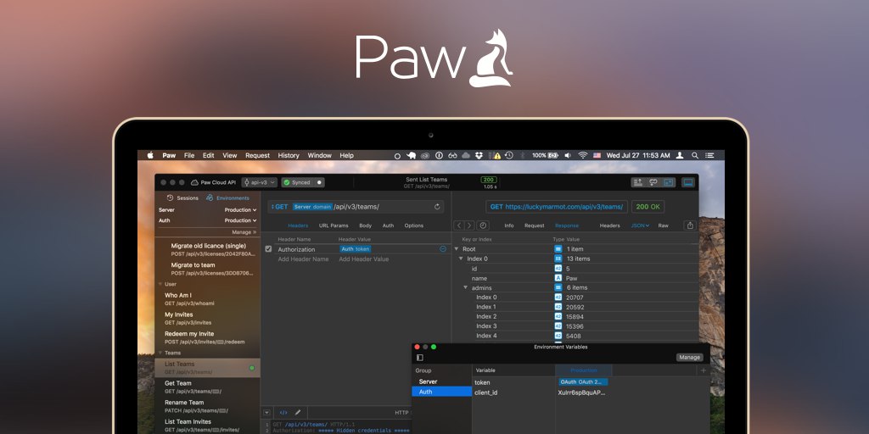869x434 pixels.
Task: Click the refresh send request icon
Action: point(437,207)
